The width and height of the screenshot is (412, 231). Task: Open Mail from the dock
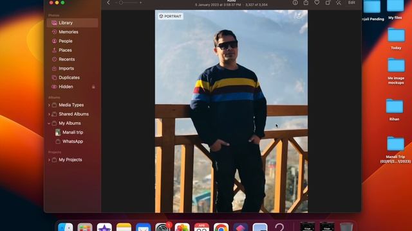143,227
